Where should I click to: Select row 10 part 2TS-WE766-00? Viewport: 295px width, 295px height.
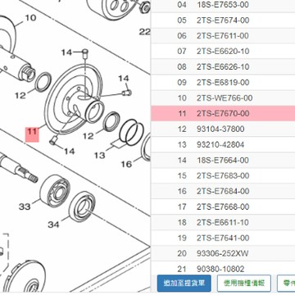coord(223,98)
